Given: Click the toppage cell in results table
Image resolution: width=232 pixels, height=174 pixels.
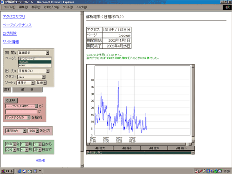Looking at the screenshot, I should [x=116, y=35].
